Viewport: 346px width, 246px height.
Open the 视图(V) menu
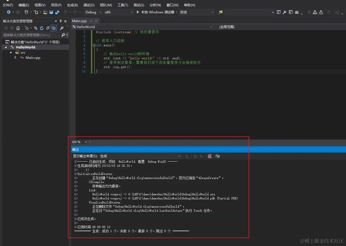click(x=40, y=5)
